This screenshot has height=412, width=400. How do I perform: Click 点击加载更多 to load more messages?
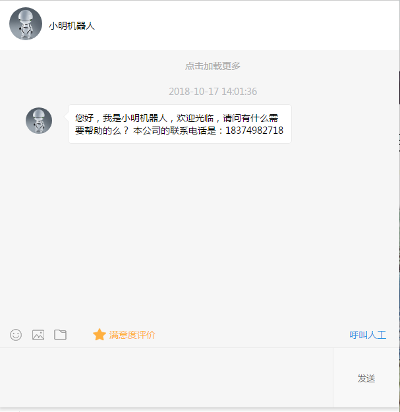point(213,66)
